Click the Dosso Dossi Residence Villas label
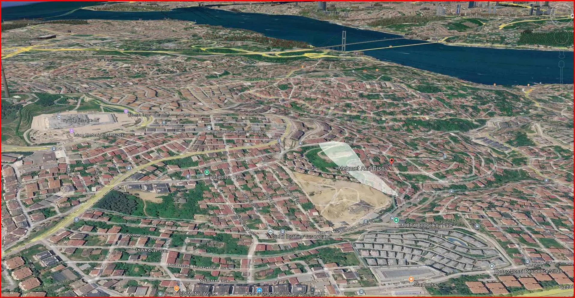Image resolution: width=575 pixels, height=298 pixels. pos(528,271)
